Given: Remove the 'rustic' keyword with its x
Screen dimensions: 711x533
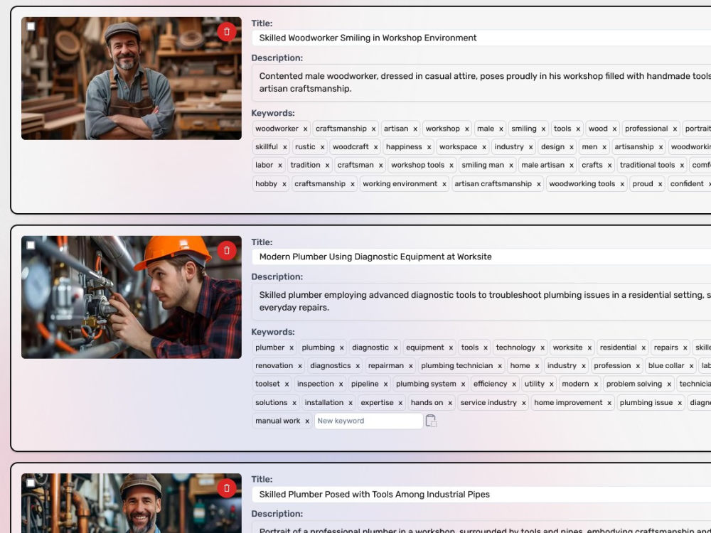Looking at the screenshot, I should (322, 147).
